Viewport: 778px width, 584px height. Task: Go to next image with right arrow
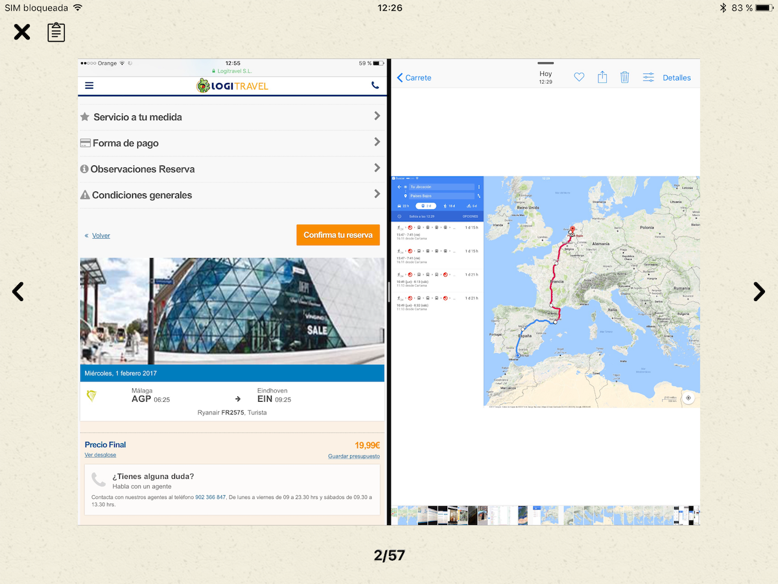[759, 292]
